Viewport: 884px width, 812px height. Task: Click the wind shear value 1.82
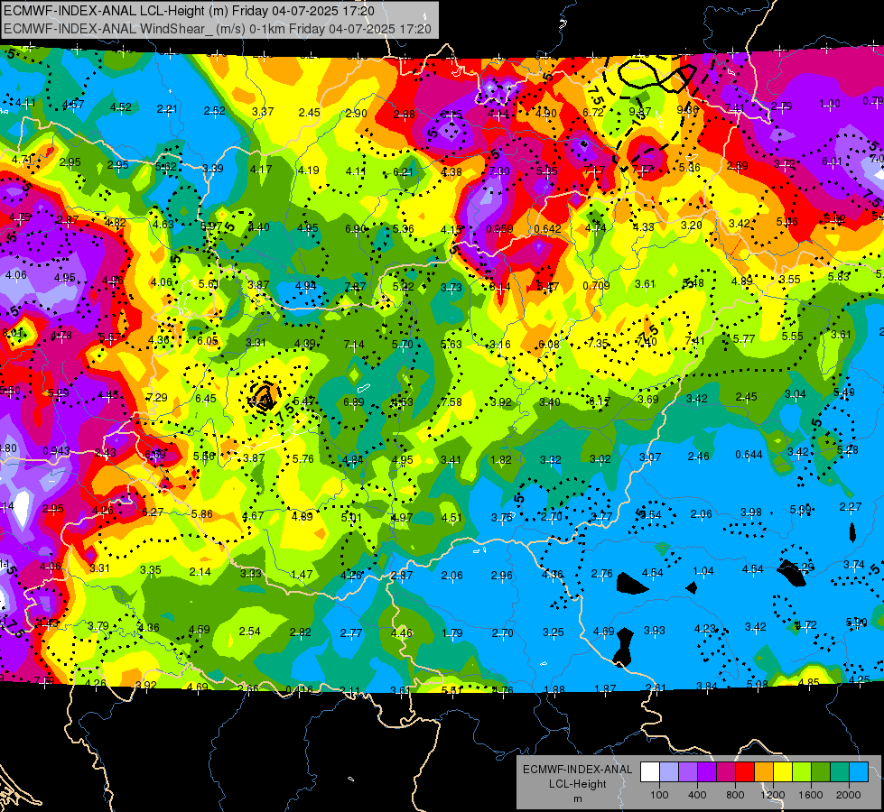click(x=500, y=460)
